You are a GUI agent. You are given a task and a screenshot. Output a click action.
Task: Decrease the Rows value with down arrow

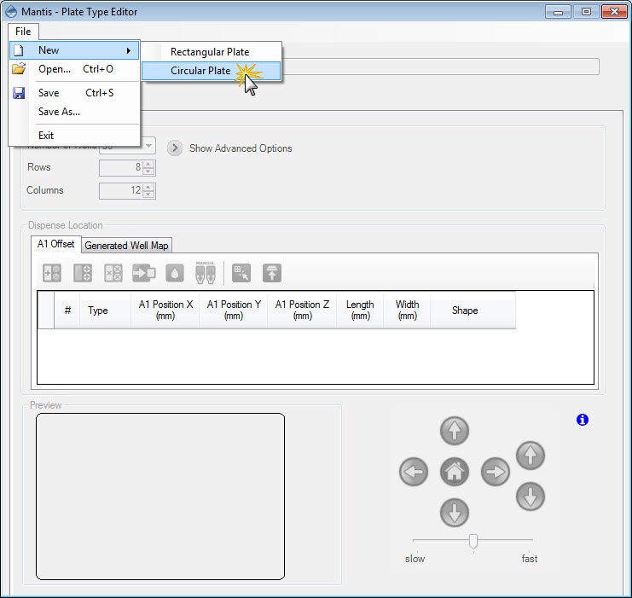pyautogui.click(x=148, y=171)
